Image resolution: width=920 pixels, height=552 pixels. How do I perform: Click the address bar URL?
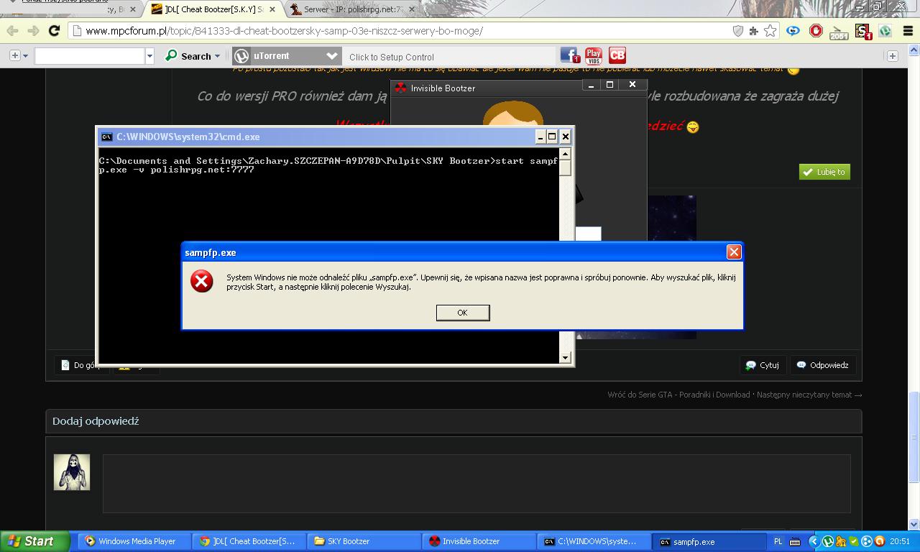point(284,31)
